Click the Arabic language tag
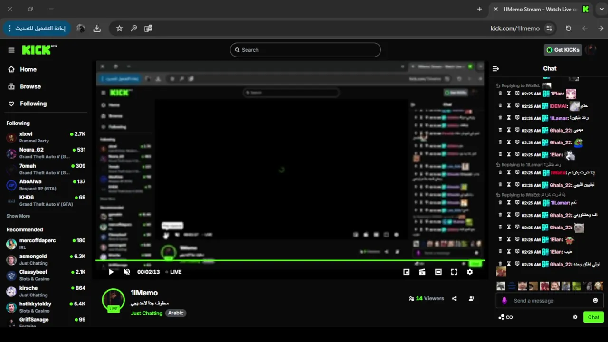Screen dimensions: 608x342 click(x=176, y=313)
